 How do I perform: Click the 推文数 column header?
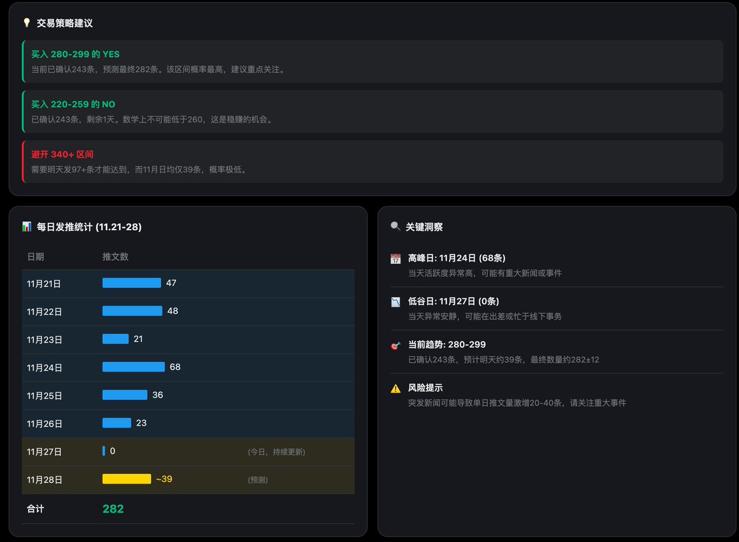pos(116,257)
